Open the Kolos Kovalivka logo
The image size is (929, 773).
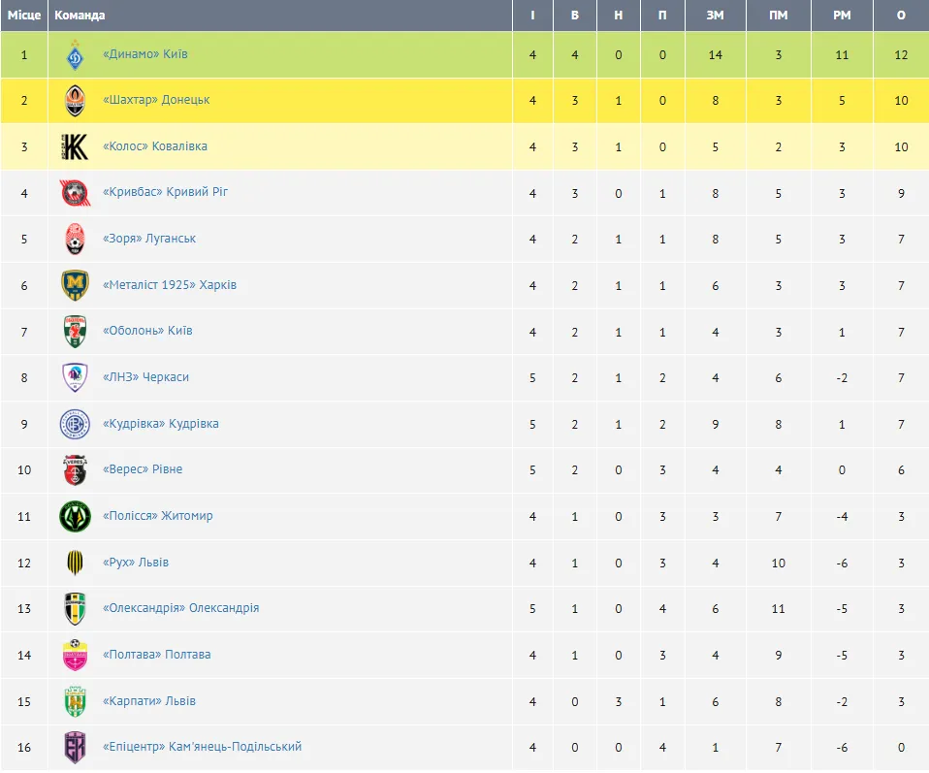75,147
